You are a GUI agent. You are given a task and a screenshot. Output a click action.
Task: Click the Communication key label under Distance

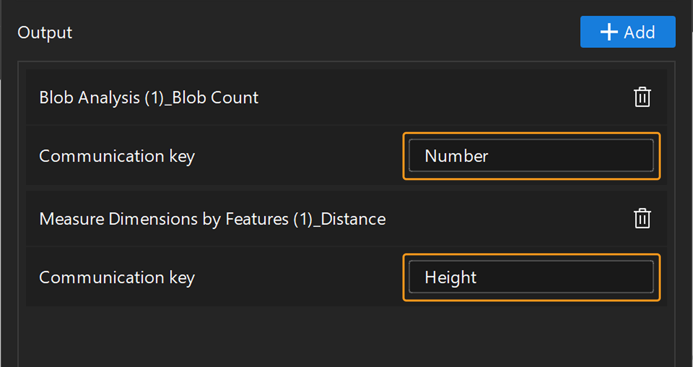coord(117,277)
